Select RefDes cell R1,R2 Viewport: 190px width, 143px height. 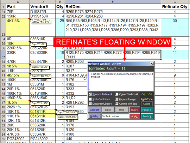click(x=76, y=98)
